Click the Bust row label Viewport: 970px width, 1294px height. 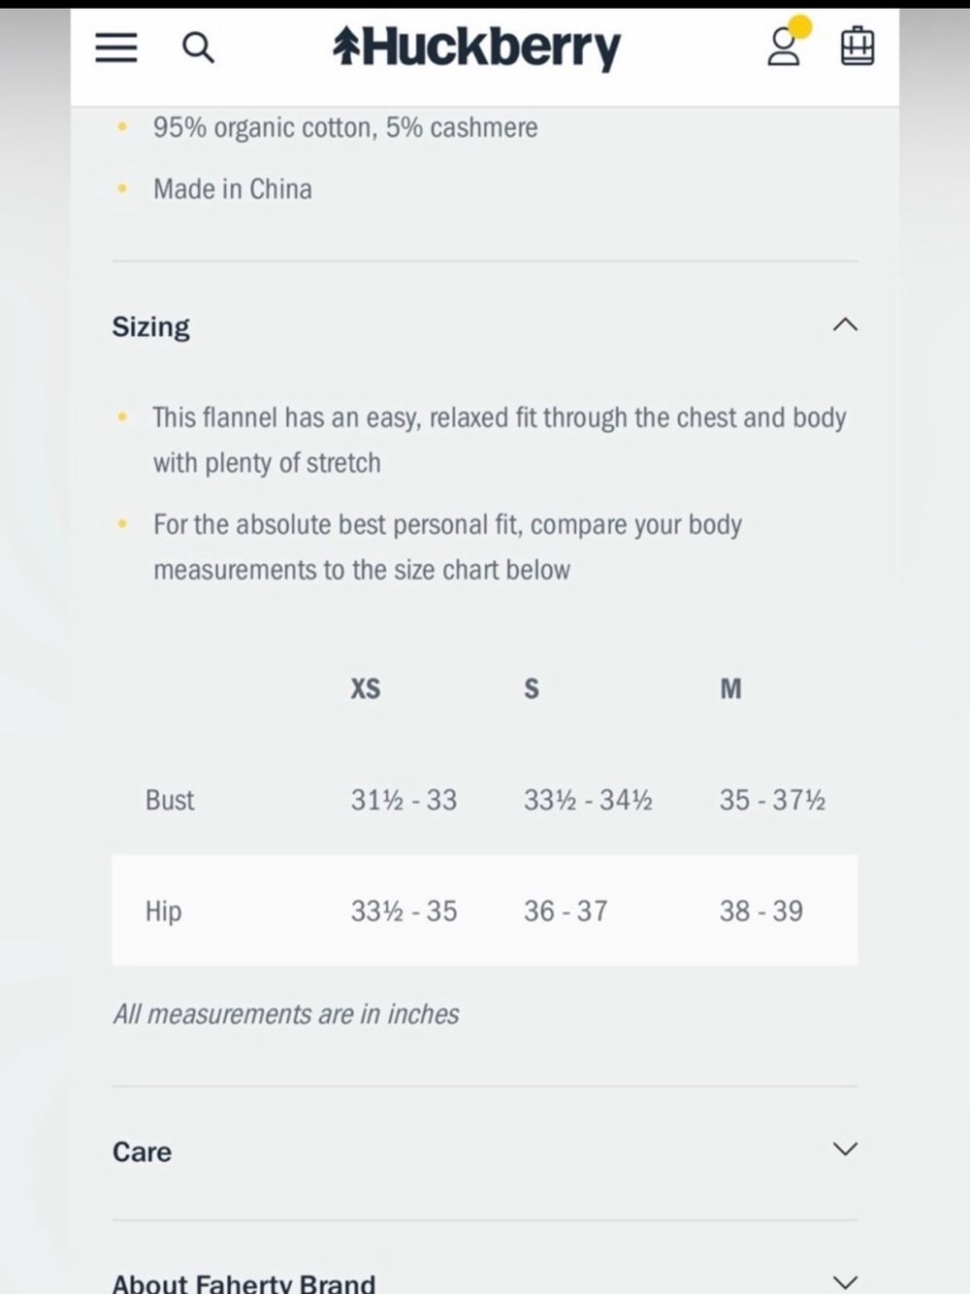170,800
